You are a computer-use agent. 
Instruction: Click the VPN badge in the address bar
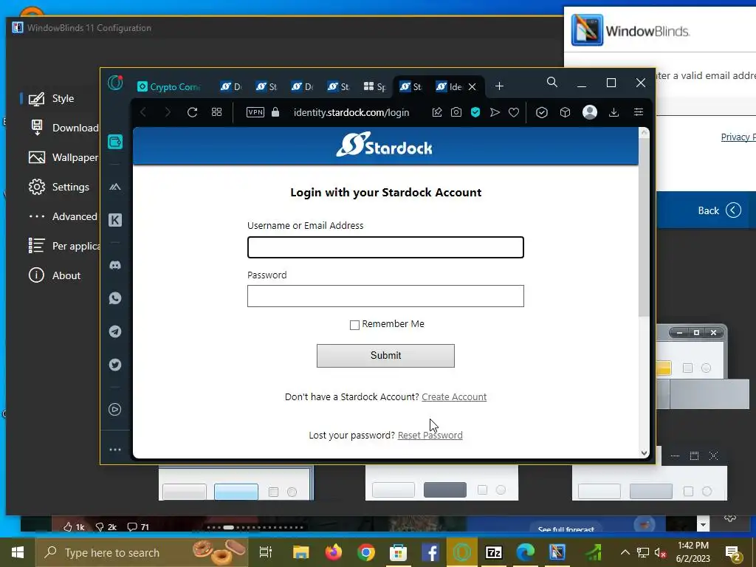[255, 112]
